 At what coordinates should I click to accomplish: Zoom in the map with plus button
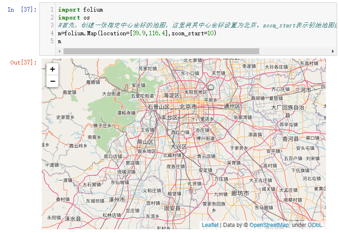pyautogui.click(x=52, y=69)
